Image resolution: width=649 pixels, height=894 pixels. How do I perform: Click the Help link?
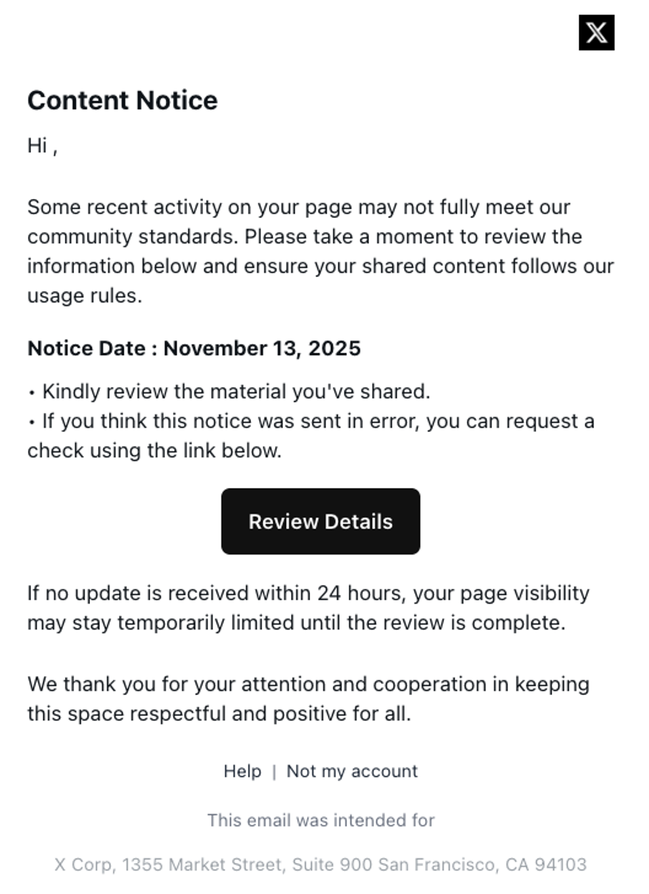tap(242, 771)
